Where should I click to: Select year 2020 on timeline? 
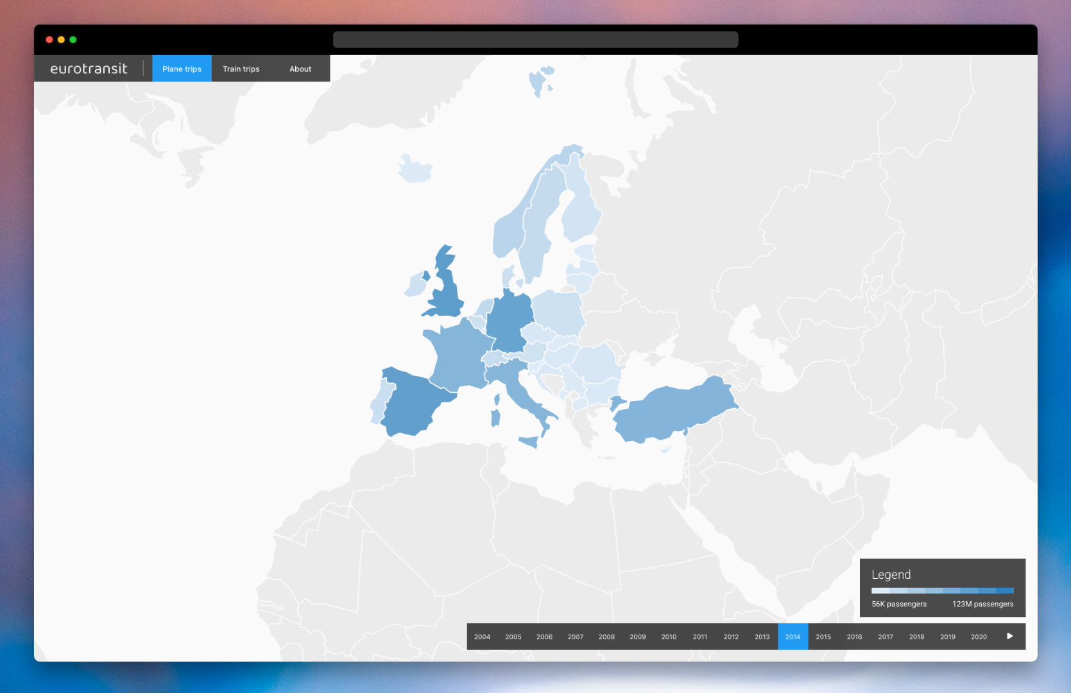point(979,637)
